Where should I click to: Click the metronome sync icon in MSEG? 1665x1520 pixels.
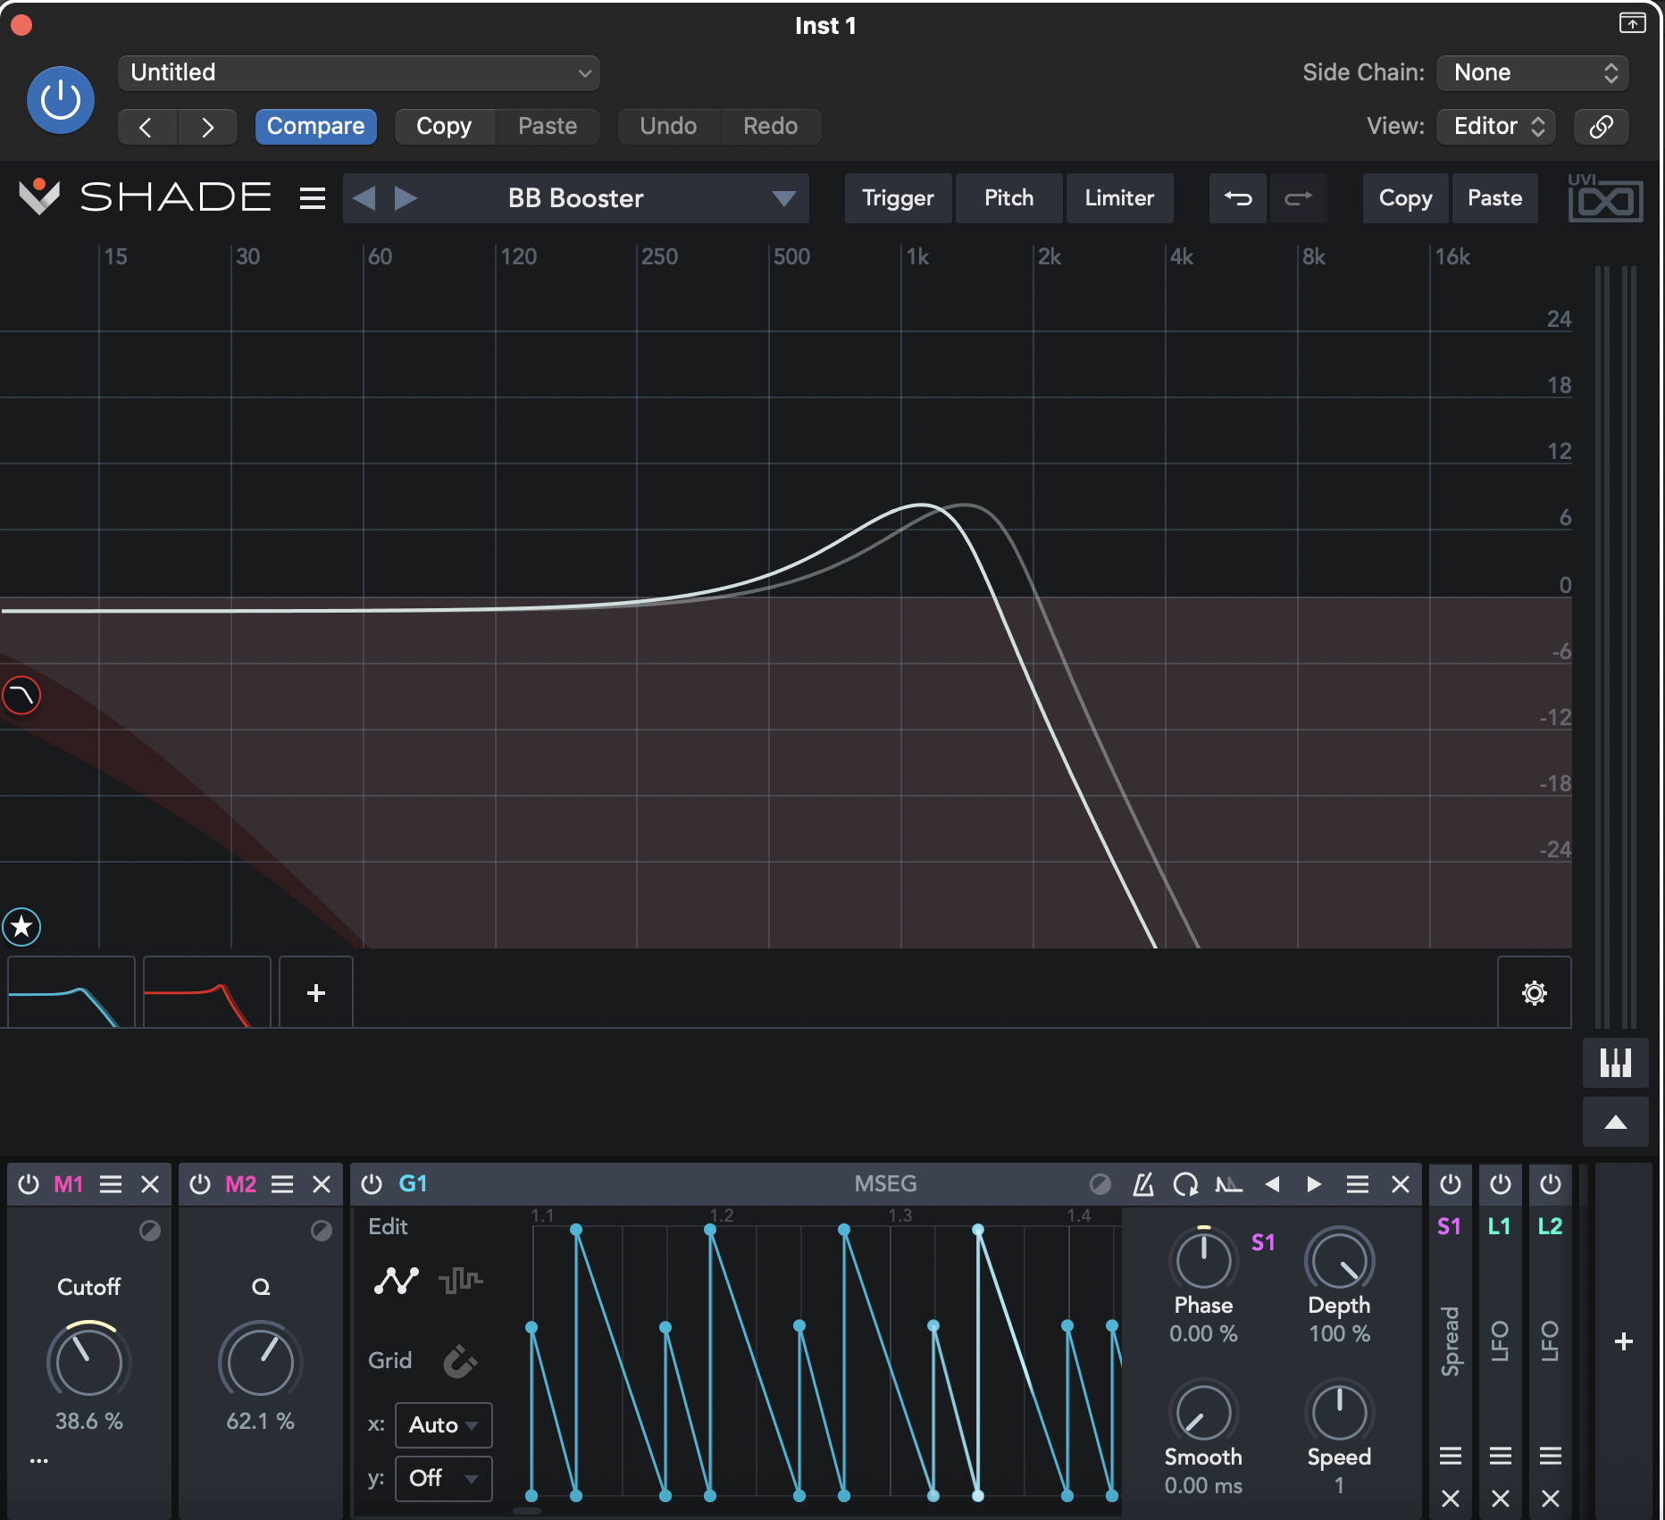(1143, 1184)
